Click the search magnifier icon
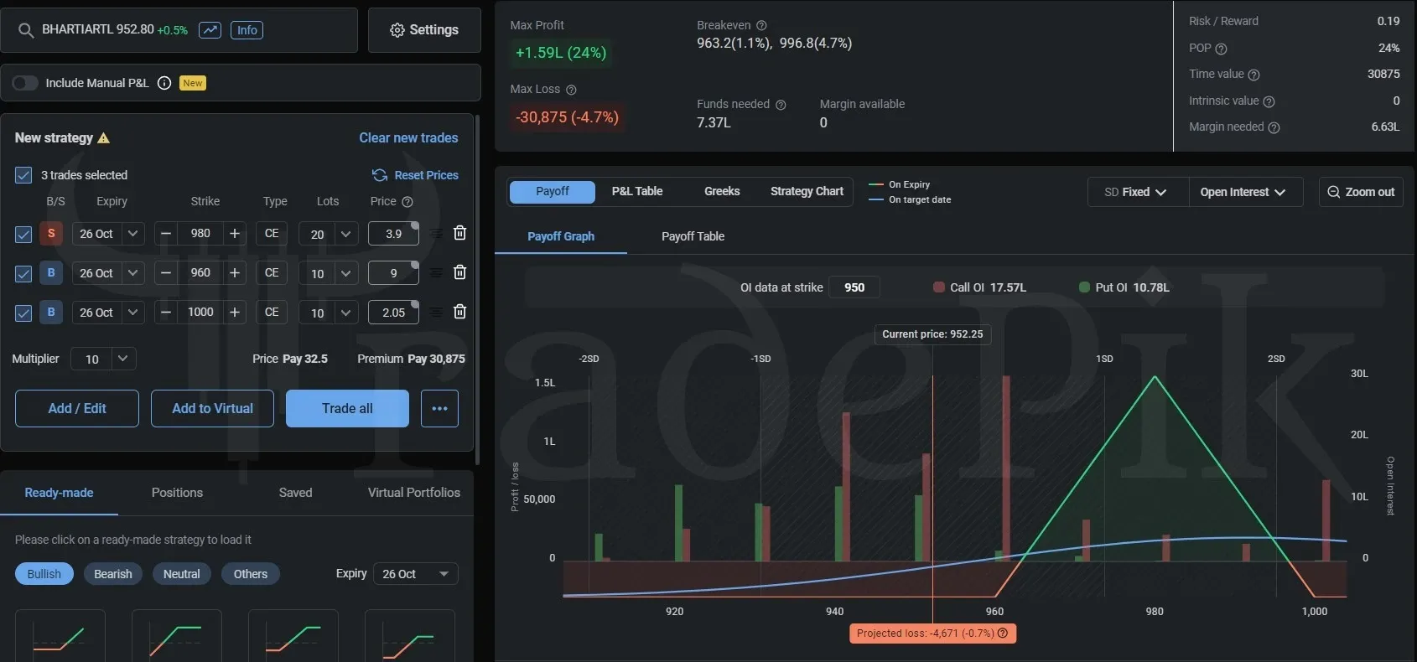This screenshot has height=662, width=1417. [25, 30]
